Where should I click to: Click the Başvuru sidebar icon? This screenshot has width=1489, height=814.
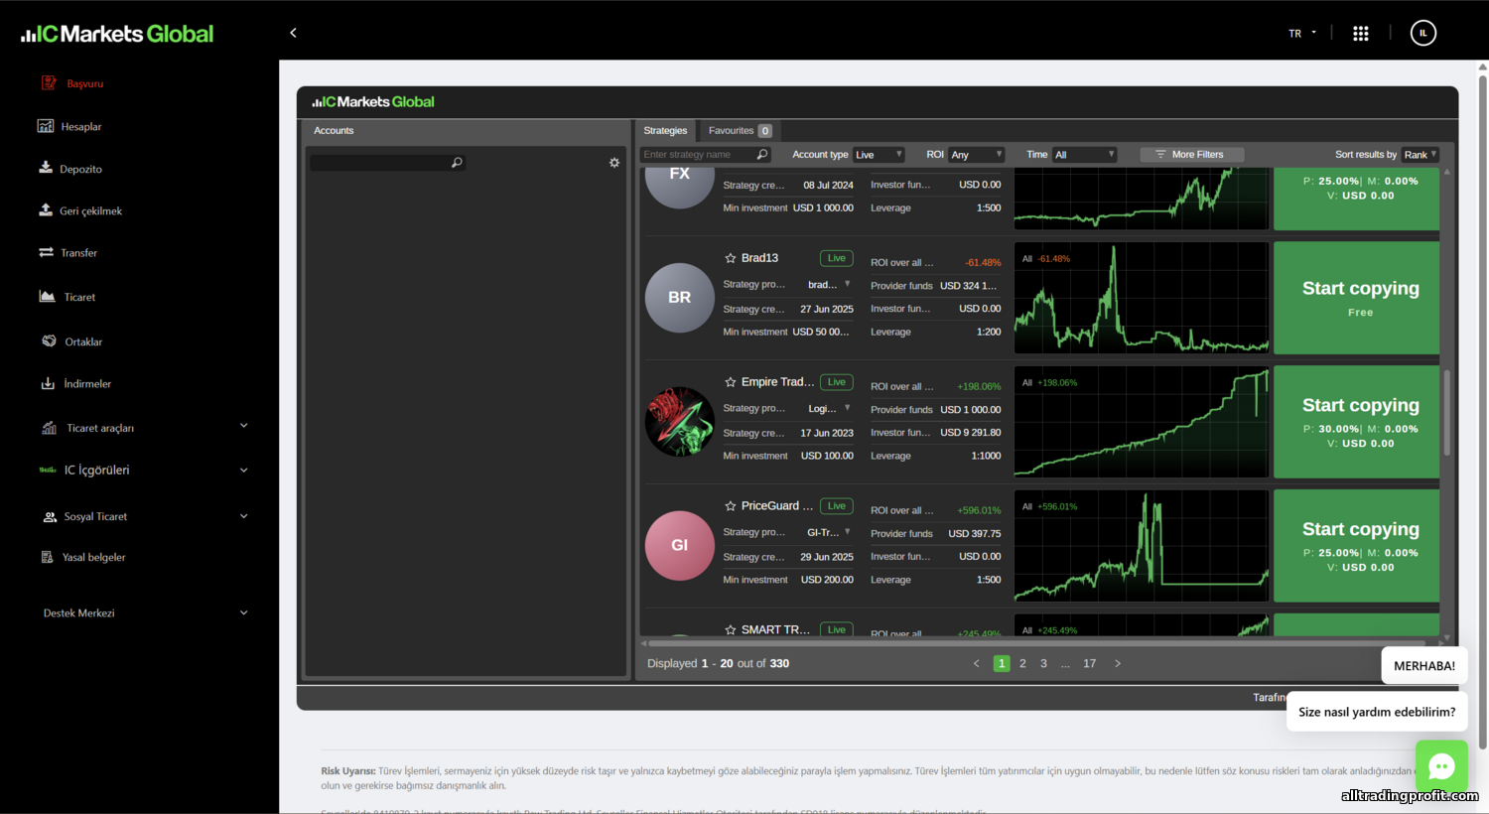coord(49,83)
